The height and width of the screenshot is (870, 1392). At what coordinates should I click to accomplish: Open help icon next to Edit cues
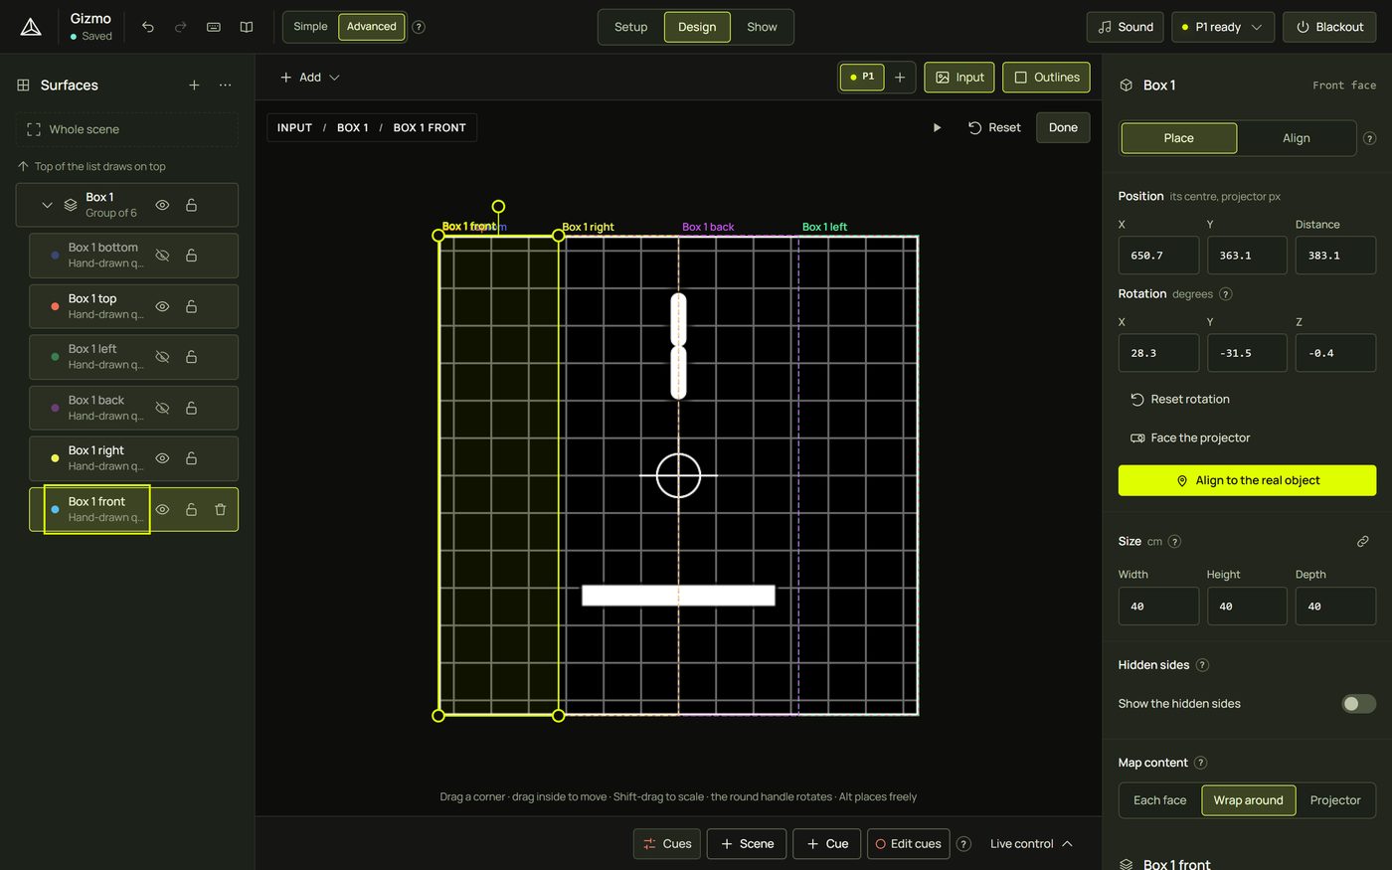click(x=963, y=844)
